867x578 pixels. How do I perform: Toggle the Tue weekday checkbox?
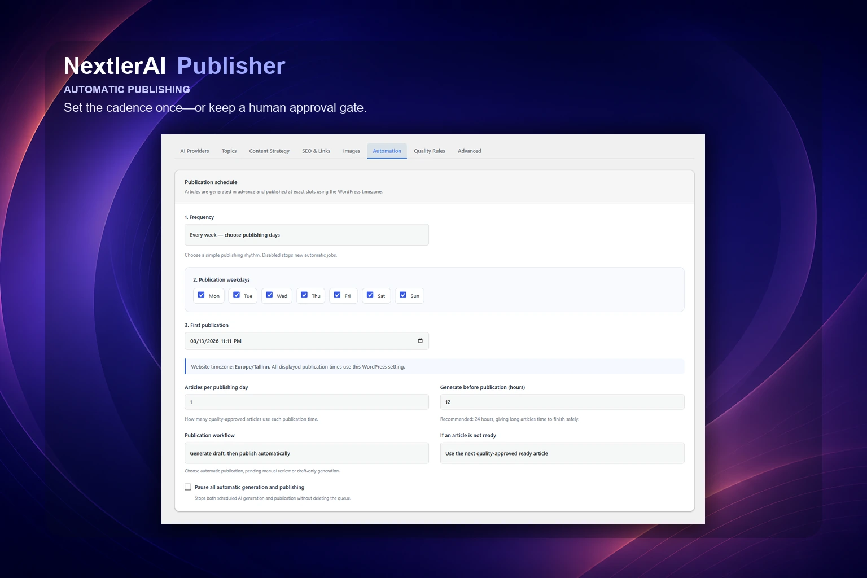coord(237,295)
